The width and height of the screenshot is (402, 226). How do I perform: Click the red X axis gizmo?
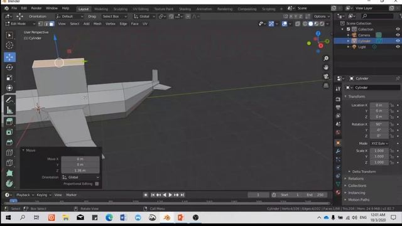(x=320, y=46)
